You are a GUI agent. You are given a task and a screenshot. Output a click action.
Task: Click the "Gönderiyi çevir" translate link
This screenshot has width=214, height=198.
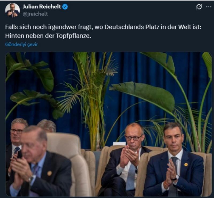(21, 45)
